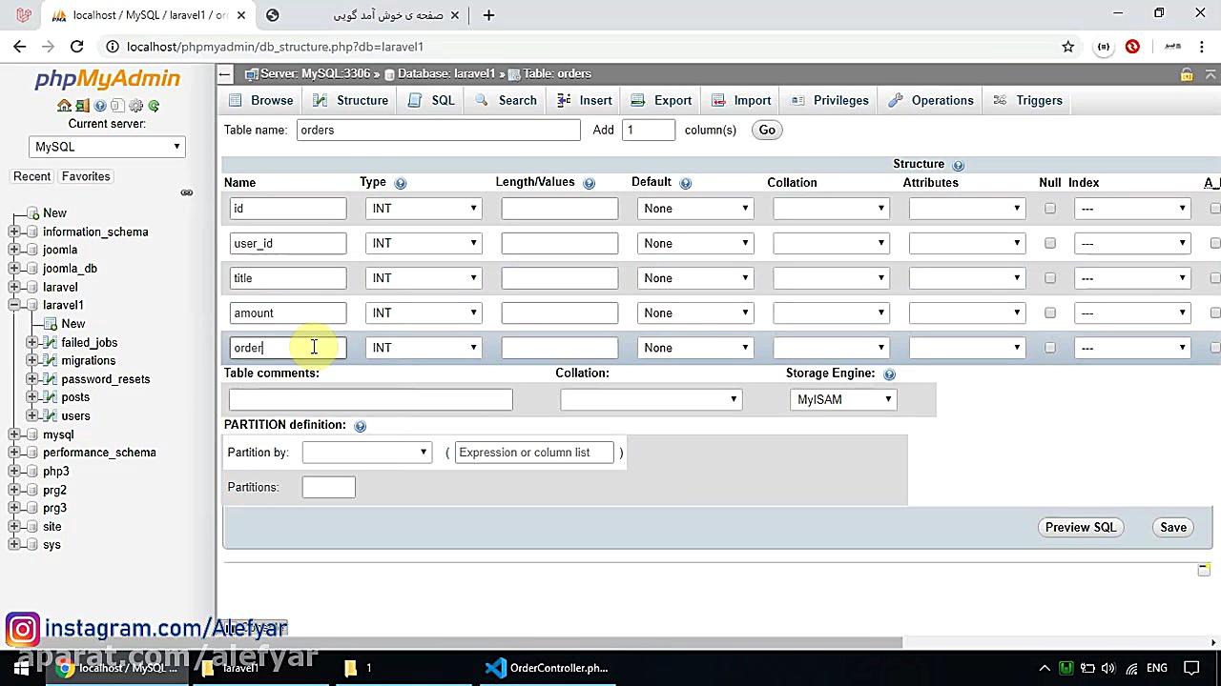Open the MySQL documentation page icon
Screen dimensions: 1221x686
click(117, 106)
